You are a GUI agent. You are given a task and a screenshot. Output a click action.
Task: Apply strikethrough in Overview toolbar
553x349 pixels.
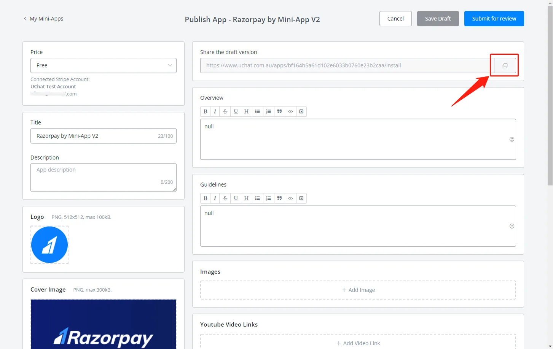click(225, 111)
